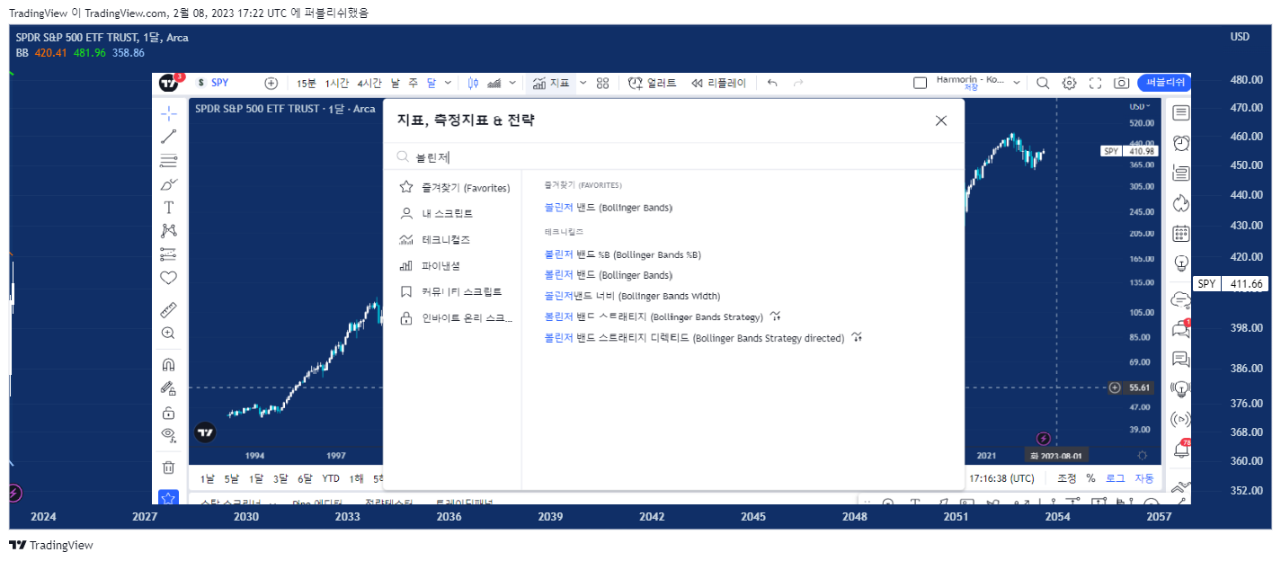The width and height of the screenshot is (1281, 561).
Task: Click the 지표 indicators button
Action: [551, 83]
